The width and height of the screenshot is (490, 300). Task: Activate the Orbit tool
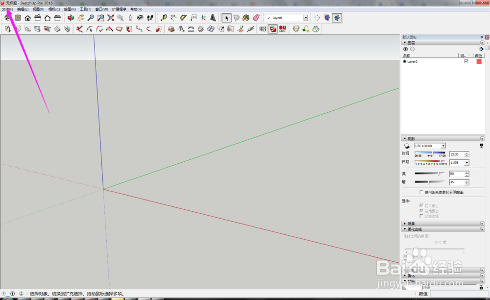point(71,18)
